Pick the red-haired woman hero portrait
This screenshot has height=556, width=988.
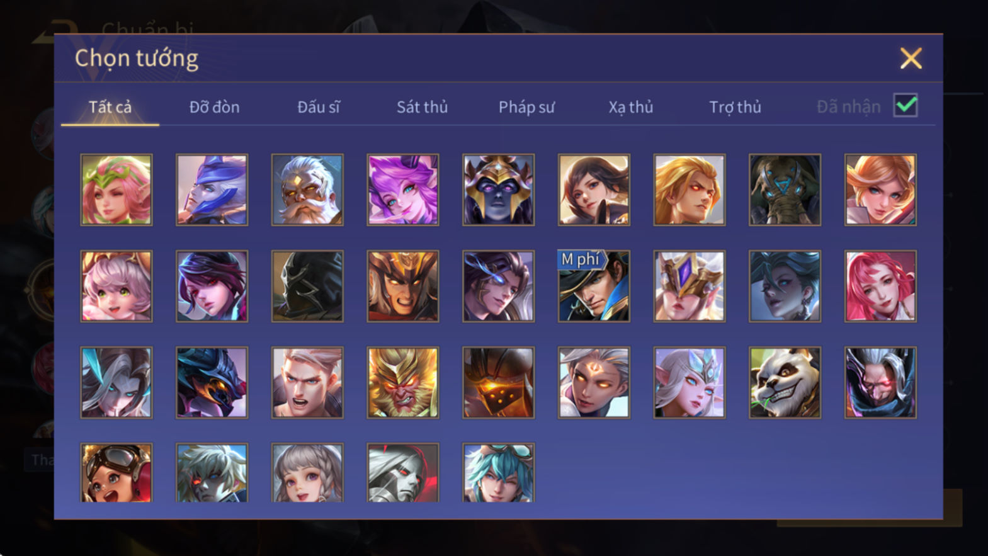pyautogui.click(x=880, y=286)
